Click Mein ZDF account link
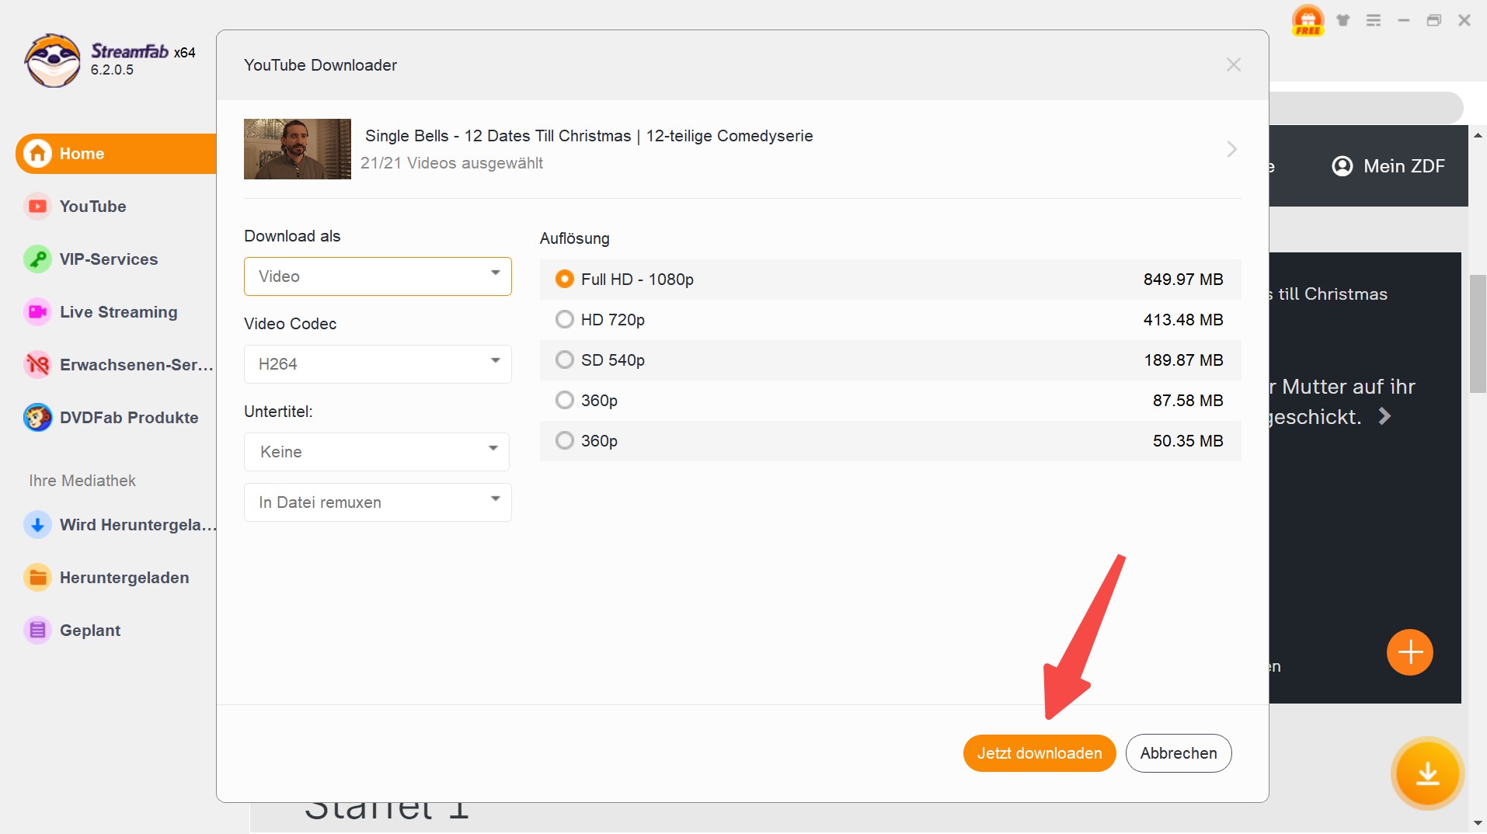 [1388, 166]
